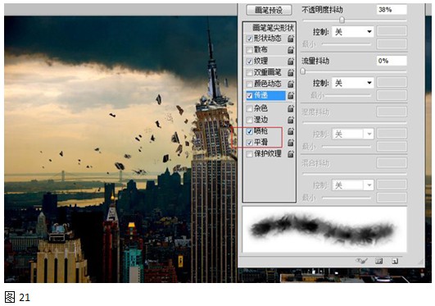435x306 pixels.
Task: Enable the 散布 checkbox
Action: 249,50
